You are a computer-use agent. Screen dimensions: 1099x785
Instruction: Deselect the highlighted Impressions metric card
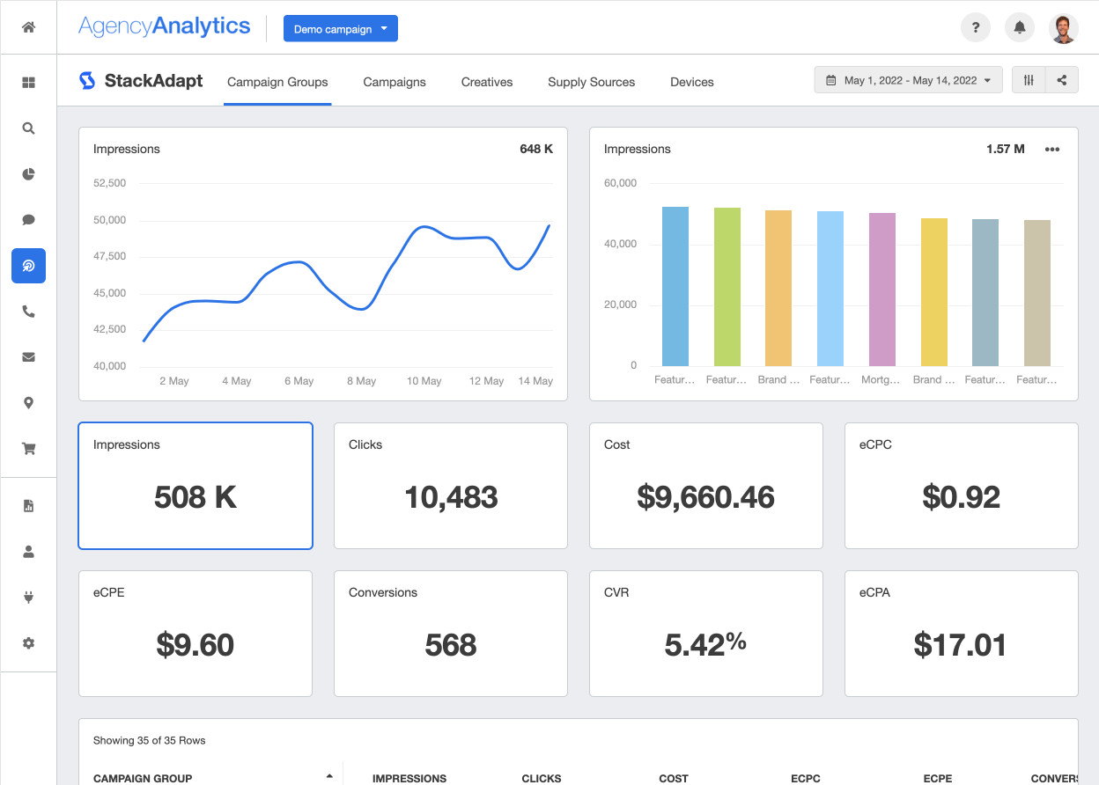(195, 486)
